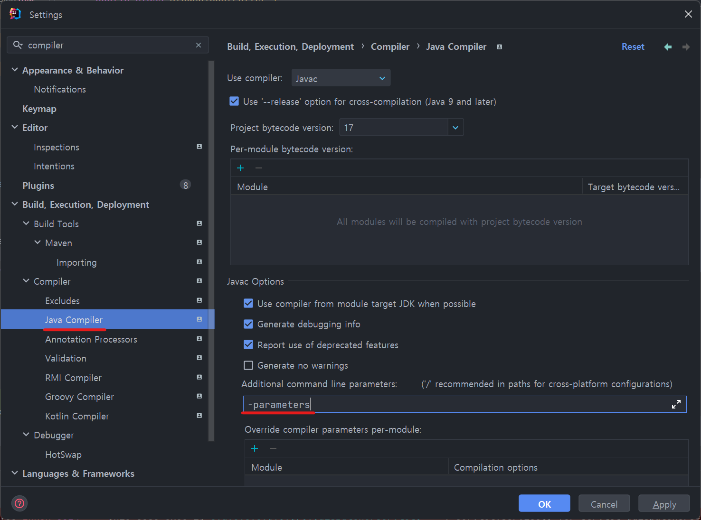
Task: Click project icon next to Groovy Compiler row
Action: pyautogui.click(x=199, y=396)
